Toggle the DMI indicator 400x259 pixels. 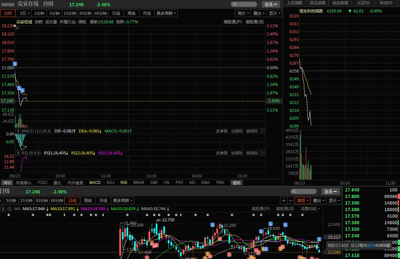coord(154,183)
